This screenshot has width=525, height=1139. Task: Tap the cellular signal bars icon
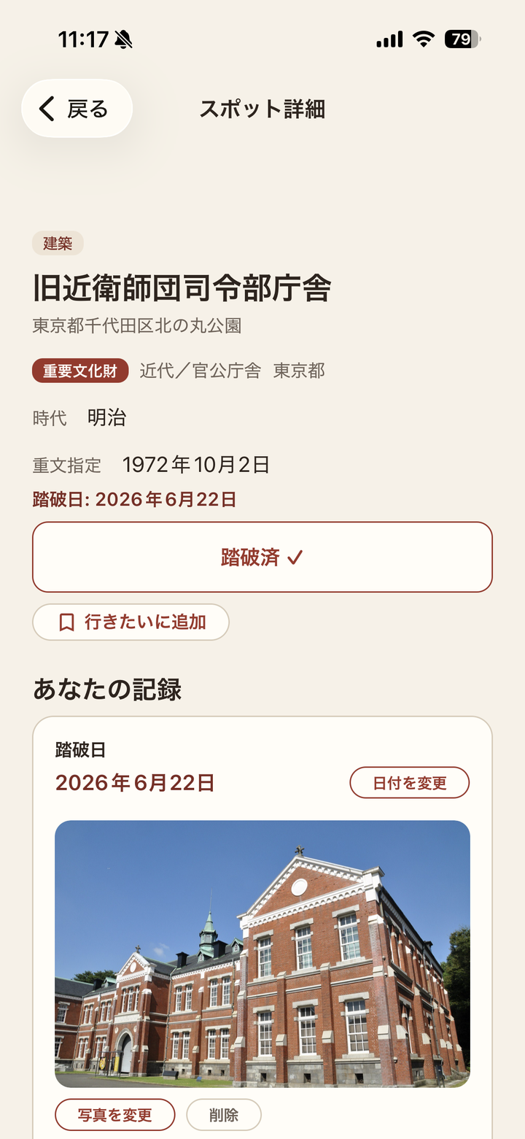pos(389,39)
